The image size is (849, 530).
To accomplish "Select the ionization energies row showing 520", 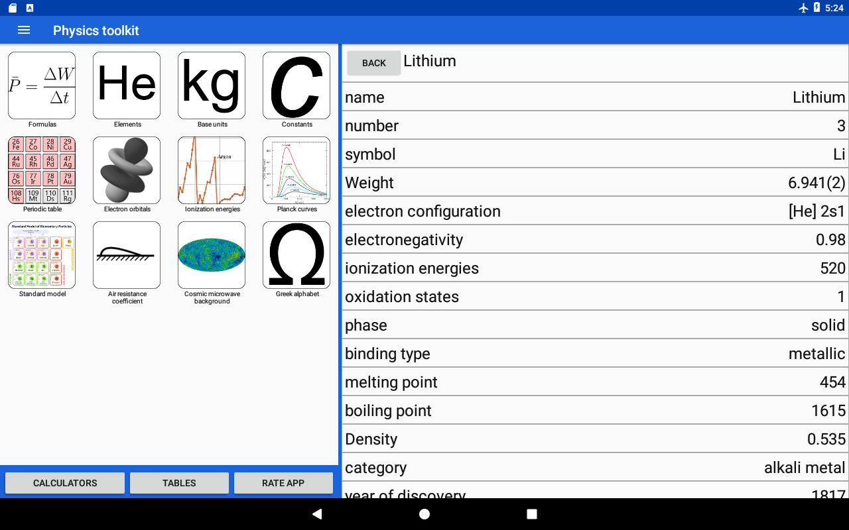I will coord(595,268).
